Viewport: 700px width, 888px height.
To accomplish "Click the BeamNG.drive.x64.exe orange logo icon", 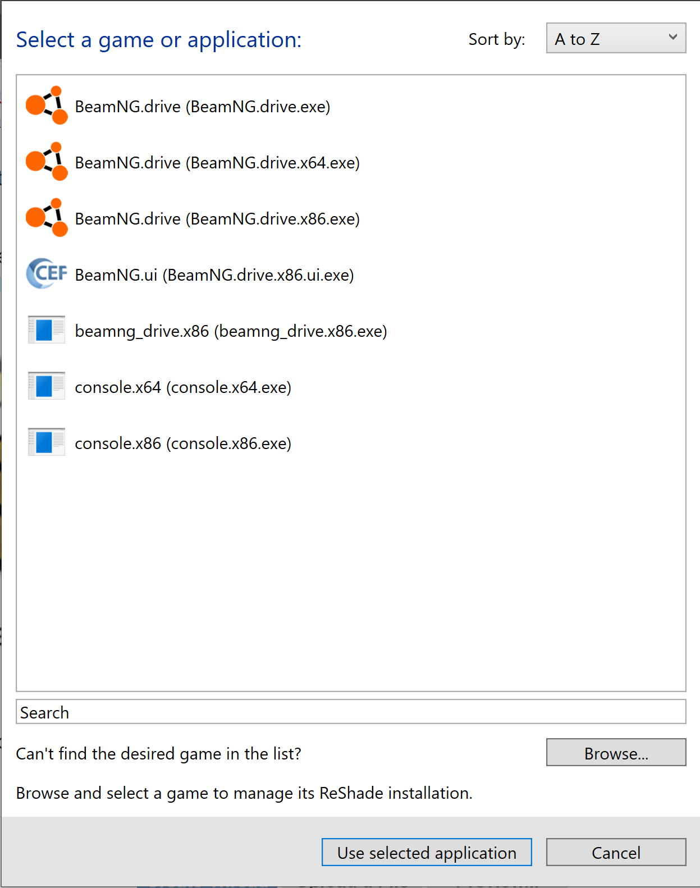I will (47, 162).
